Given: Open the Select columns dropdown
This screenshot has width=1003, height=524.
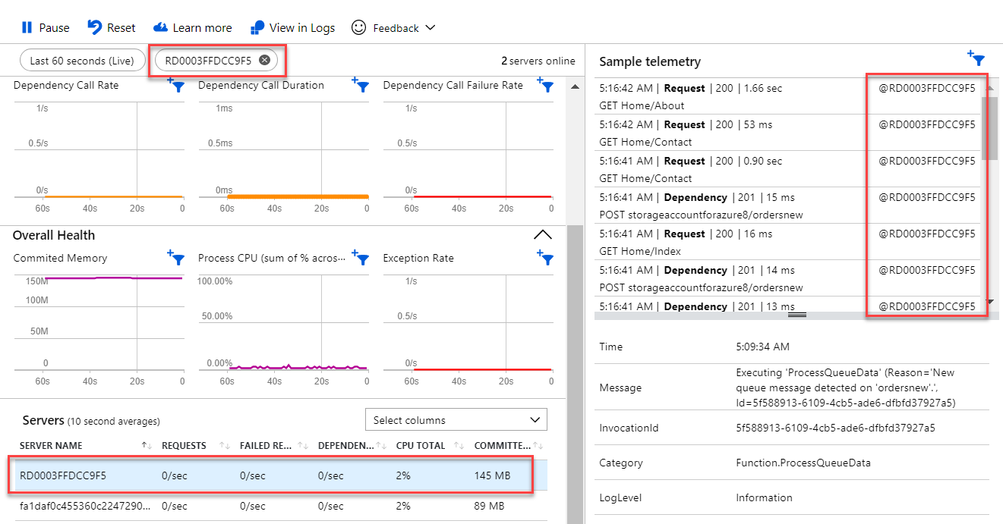Looking at the screenshot, I should click(455, 419).
